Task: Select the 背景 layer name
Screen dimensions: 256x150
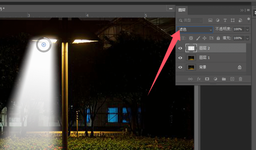Action: 203,67
